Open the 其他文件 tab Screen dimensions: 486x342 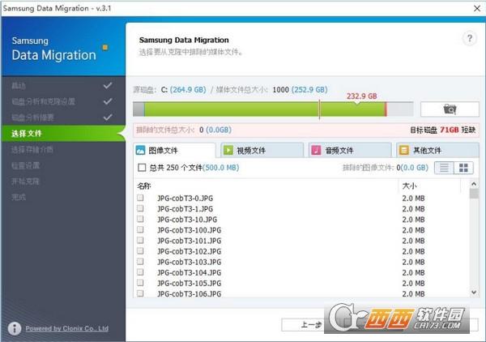[x=437, y=151]
